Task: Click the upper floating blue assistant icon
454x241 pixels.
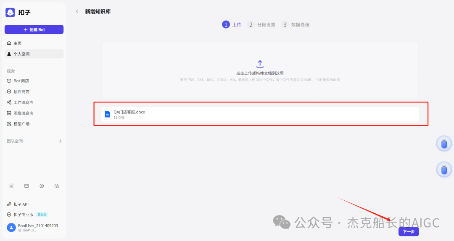Action: [x=444, y=144]
